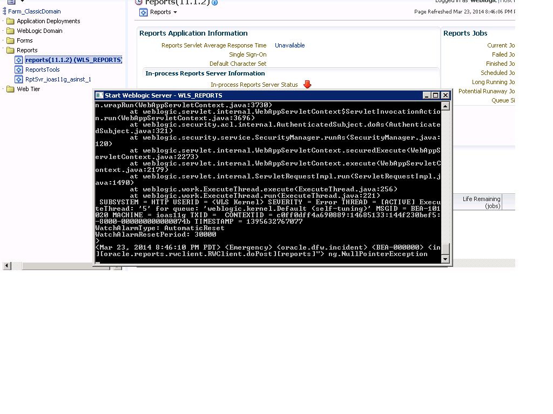This screenshot has height=414, width=553.
Task: Click the Application Deployments folder icon
Action: (10, 21)
